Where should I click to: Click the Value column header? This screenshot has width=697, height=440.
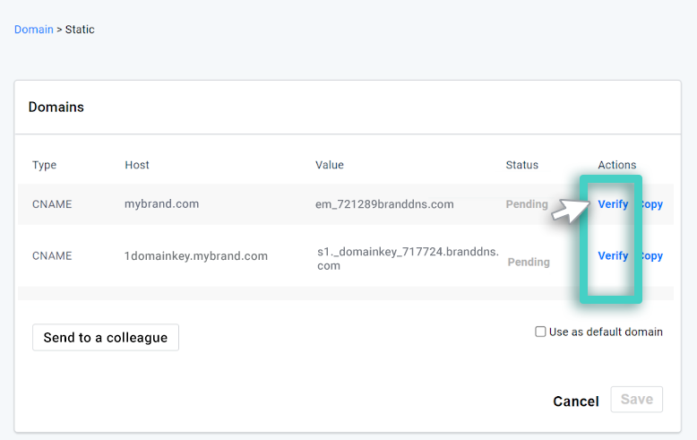[x=329, y=165]
